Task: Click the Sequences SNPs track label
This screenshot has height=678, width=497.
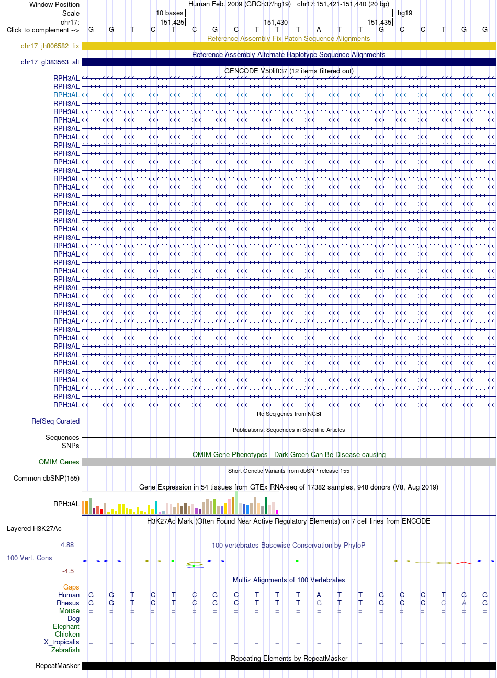Action: coord(62,441)
